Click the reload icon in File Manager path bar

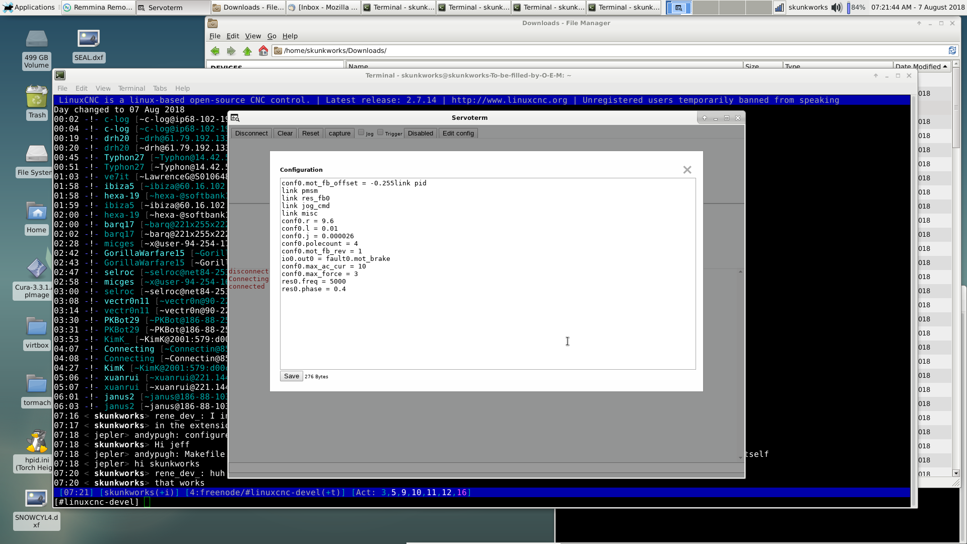952,50
